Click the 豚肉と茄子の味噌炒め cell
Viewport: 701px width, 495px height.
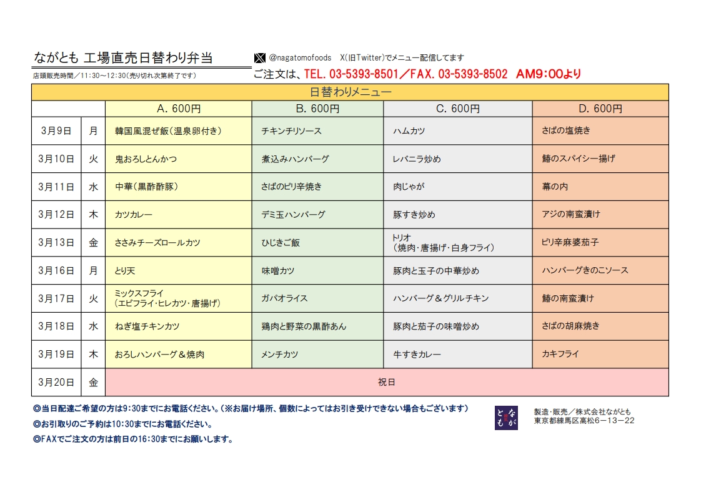tap(458, 326)
